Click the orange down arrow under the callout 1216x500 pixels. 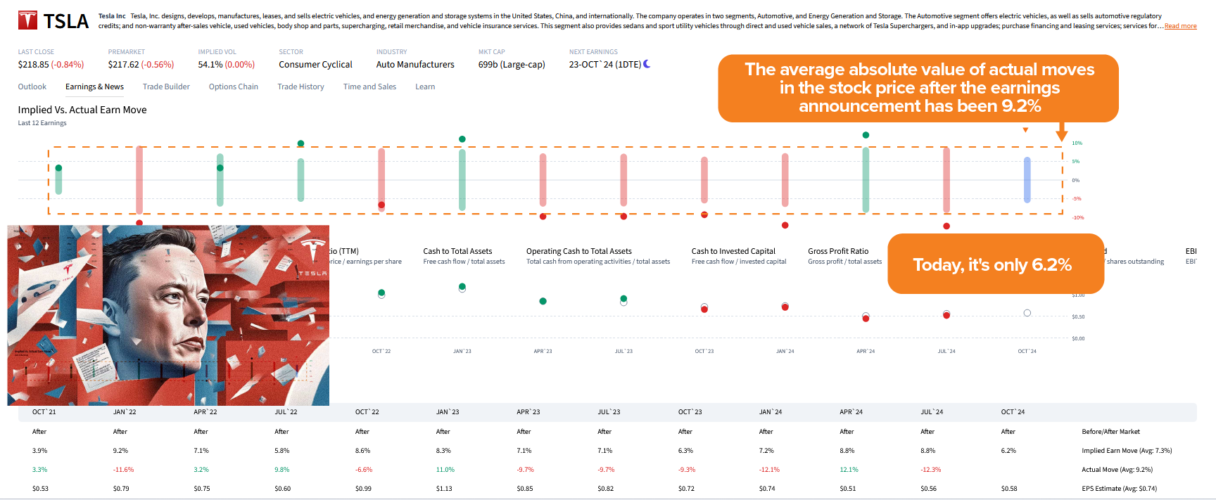click(1062, 132)
